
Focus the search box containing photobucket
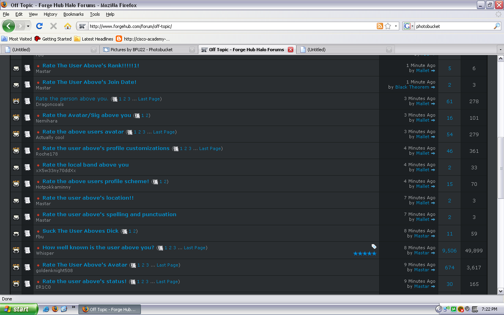(x=454, y=26)
